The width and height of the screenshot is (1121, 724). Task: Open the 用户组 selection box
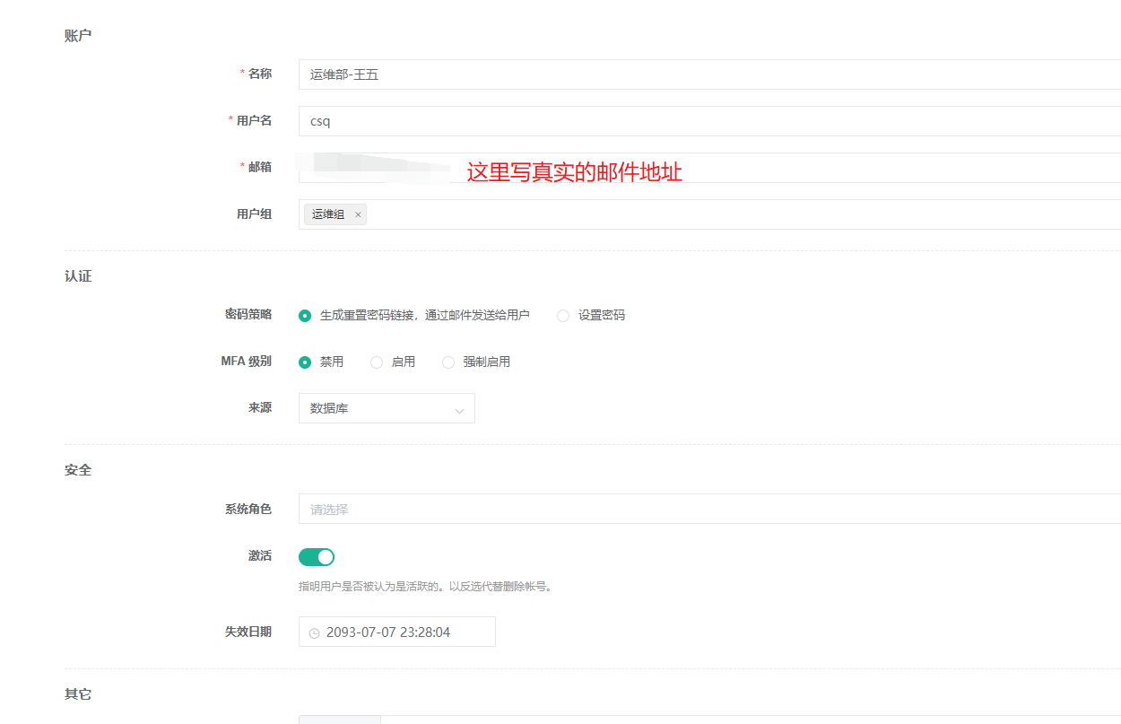[709, 214]
